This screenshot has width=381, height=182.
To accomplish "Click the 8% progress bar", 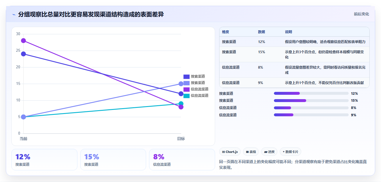I will [x=311, y=108].
